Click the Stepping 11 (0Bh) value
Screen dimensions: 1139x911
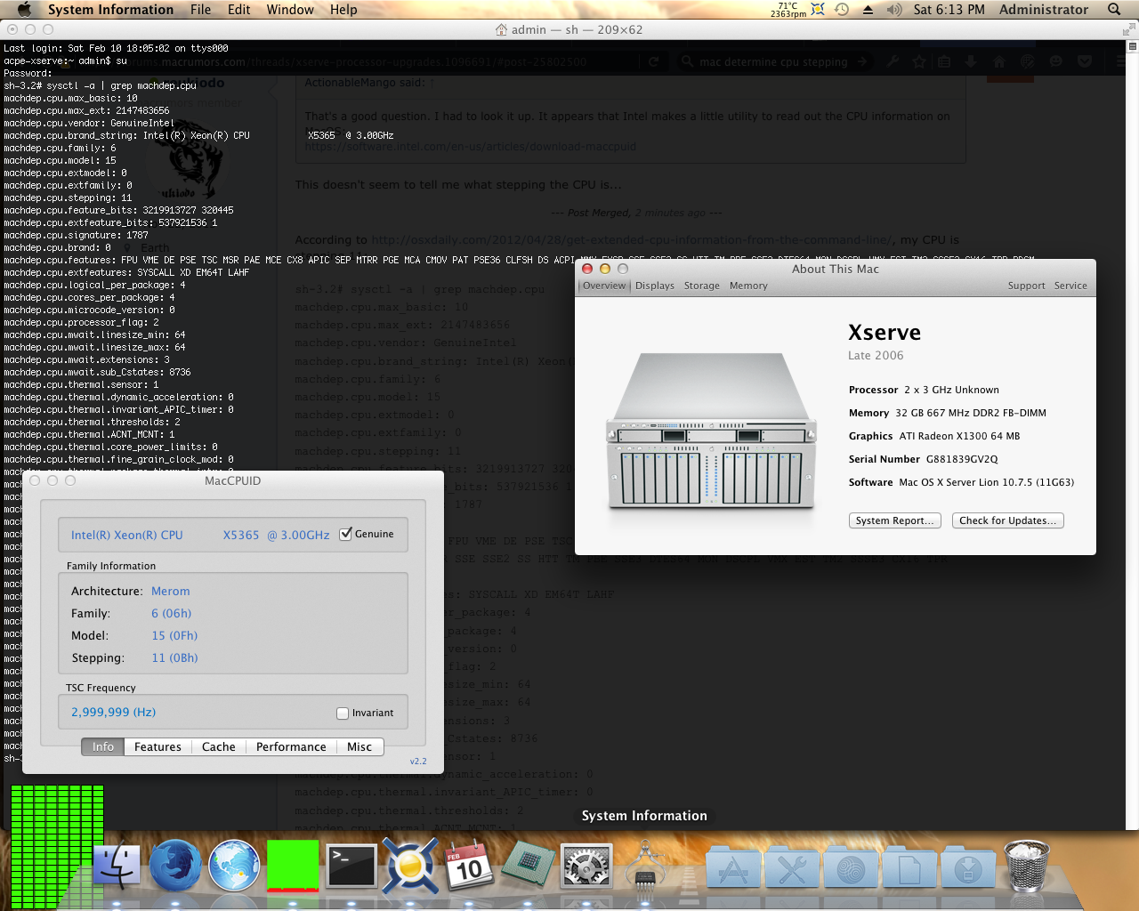[x=174, y=657]
